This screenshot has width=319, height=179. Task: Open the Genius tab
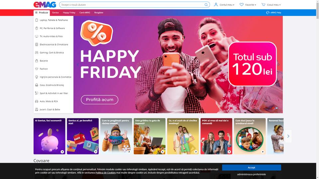click(x=55, y=13)
